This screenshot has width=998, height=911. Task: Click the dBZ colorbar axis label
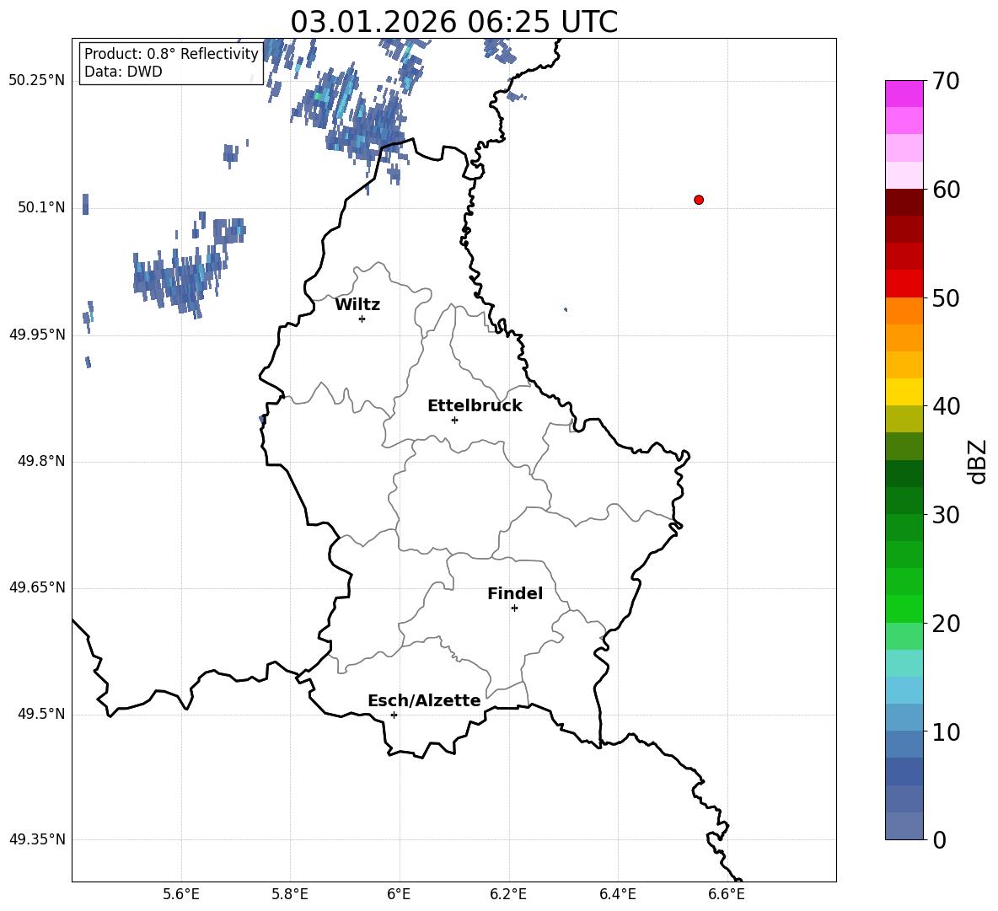tap(979, 461)
